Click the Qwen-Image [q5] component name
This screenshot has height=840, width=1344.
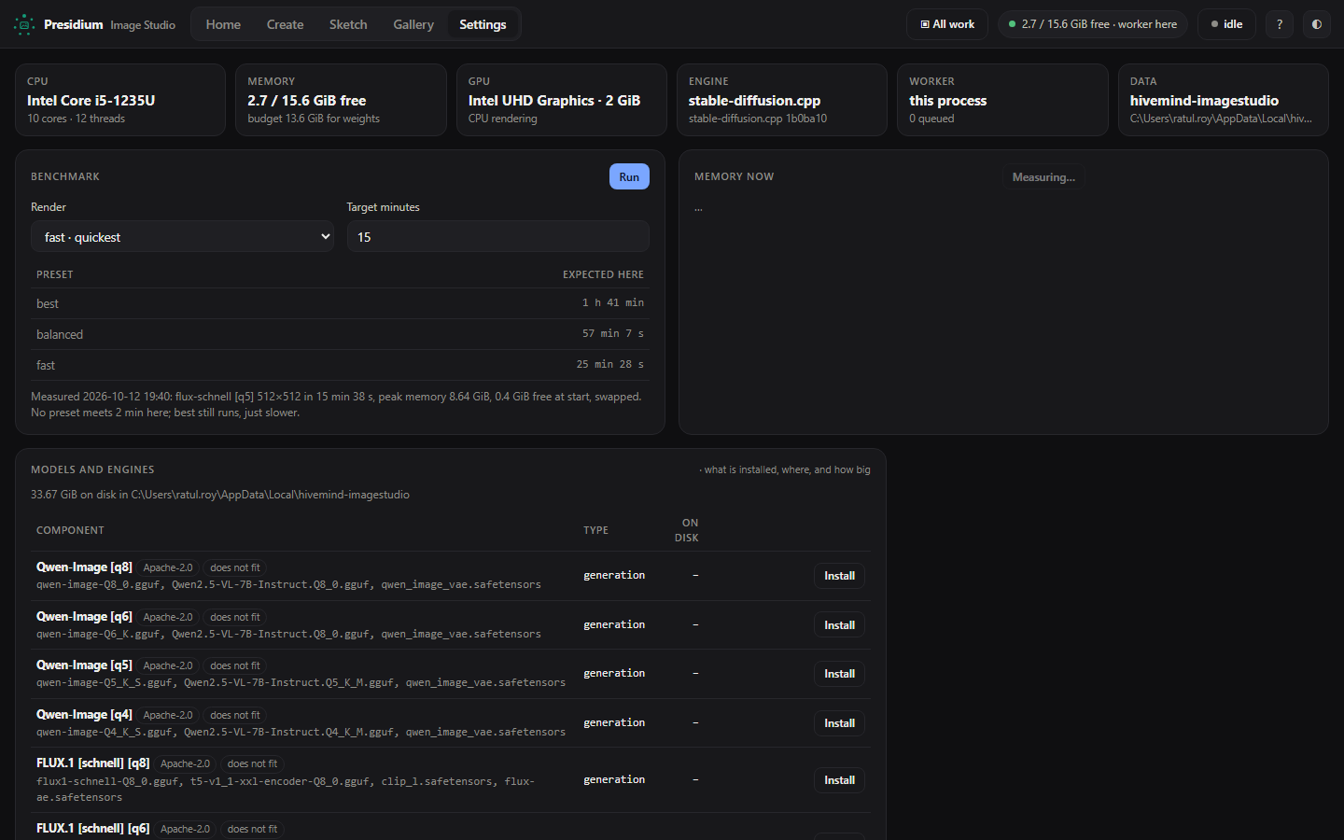(x=84, y=665)
